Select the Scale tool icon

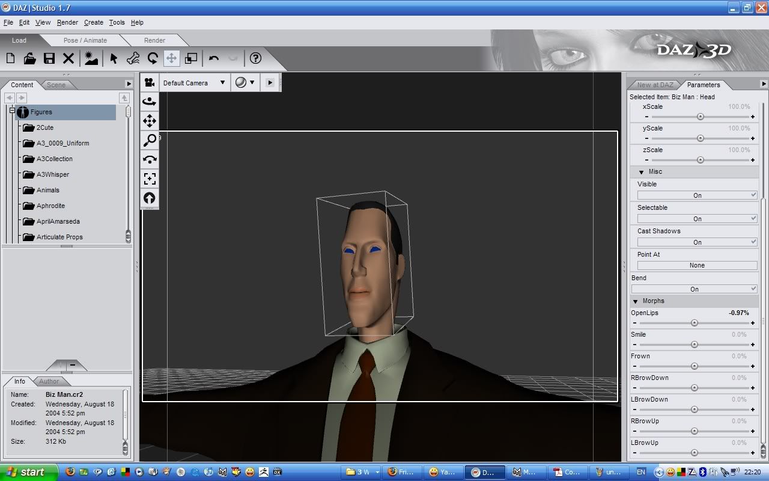click(x=191, y=58)
